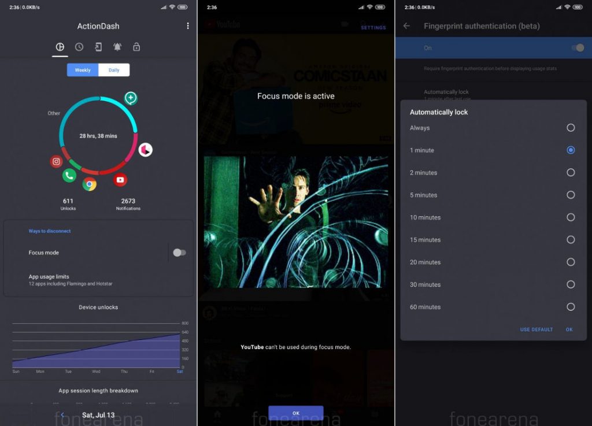
Task: Click USE DEFAULT in the lock dialog
Action: point(536,329)
